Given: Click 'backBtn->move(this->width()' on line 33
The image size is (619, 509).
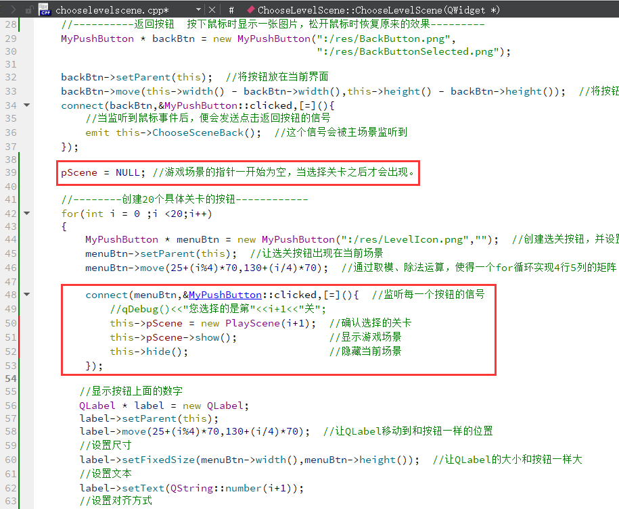Looking at the screenshot, I should point(143,91).
